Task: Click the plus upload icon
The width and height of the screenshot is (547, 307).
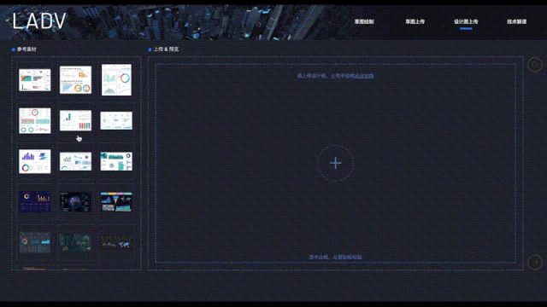Action: [335, 163]
